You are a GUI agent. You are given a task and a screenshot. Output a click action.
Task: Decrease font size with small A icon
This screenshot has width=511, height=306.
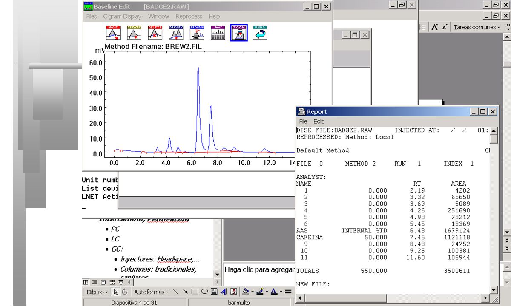[445, 27]
